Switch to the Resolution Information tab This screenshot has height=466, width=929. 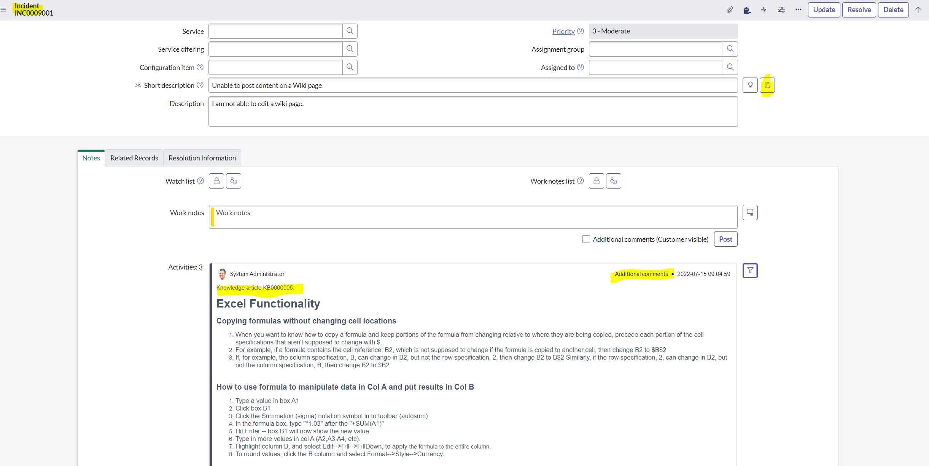(202, 158)
